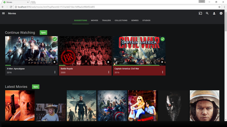The image size is (227, 127).
Task: Open the user profile icon
Action: 214,13
